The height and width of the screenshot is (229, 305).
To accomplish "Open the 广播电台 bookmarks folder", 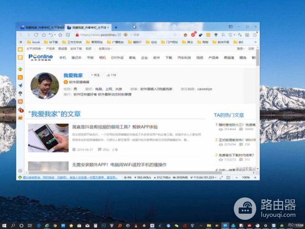I will pyautogui.click(x=115, y=42).
